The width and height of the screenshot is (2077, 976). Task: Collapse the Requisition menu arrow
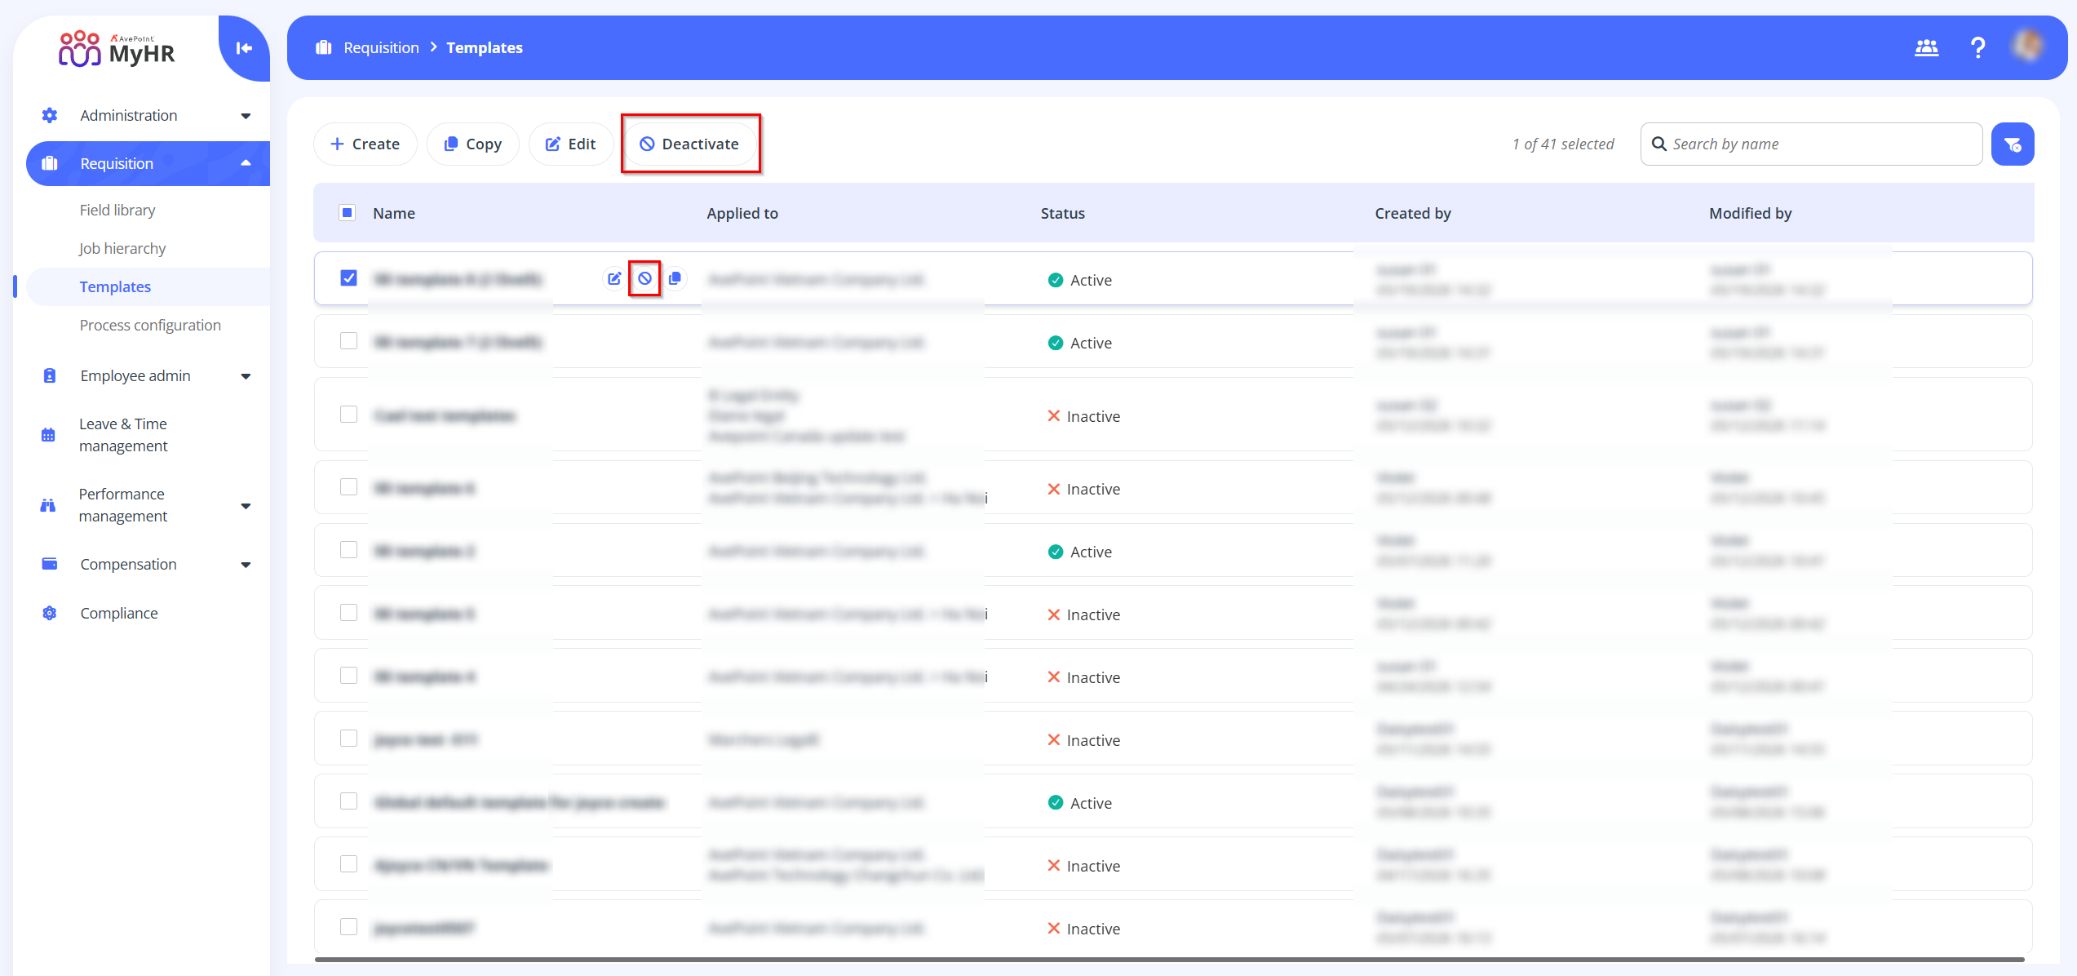coord(246,163)
